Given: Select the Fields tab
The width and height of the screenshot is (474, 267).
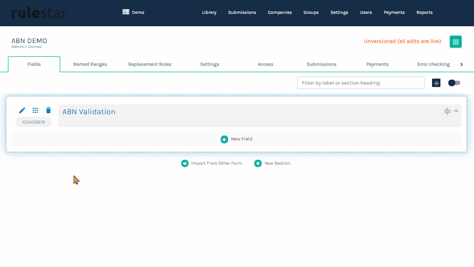Looking at the screenshot, I should point(34,64).
